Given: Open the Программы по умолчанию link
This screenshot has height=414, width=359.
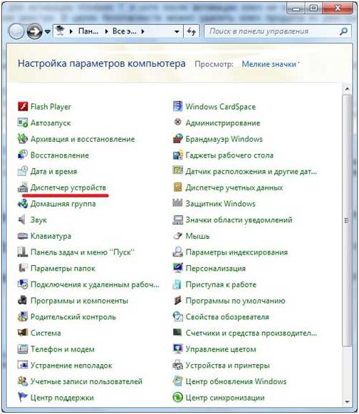Looking at the screenshot, I should (236, 301).
